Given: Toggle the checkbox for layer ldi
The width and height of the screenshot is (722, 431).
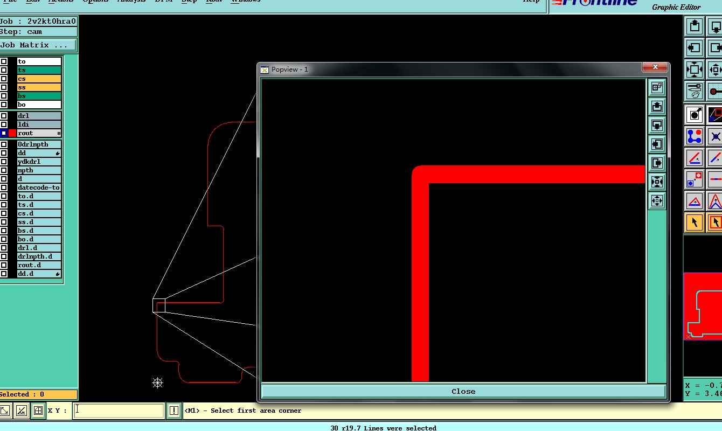Looking at the screenshot, I should tap(4, 124).
